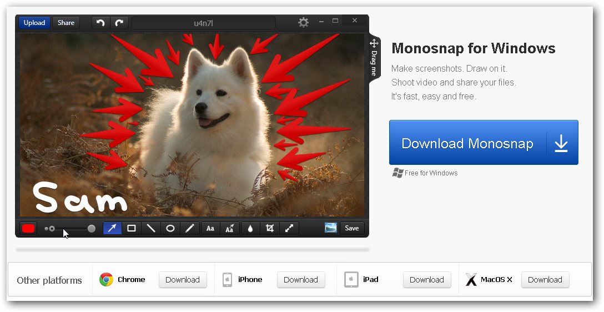The height and width of the screenshot is (312, 604).
Task: Click the 'Chrome' platform label
Action: click(x=132, y=280)
